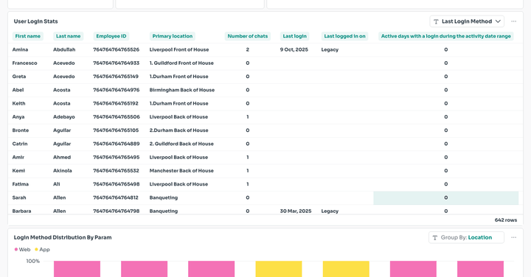This screenshot has width=531, height=277.
Task: Click employee ID 764764764765498
Action: (x=117, y=184)
